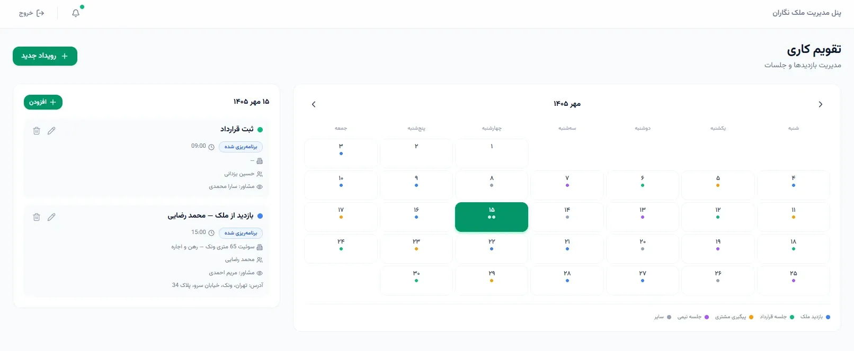The image size is (854, 351).
Task: Edit the بازدید از ملک event
Action: (51, 217)
